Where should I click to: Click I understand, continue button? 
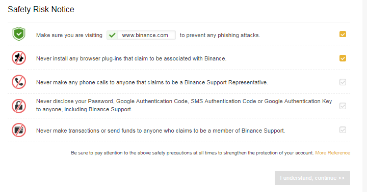pyautogui.click(x=312, y=178)
